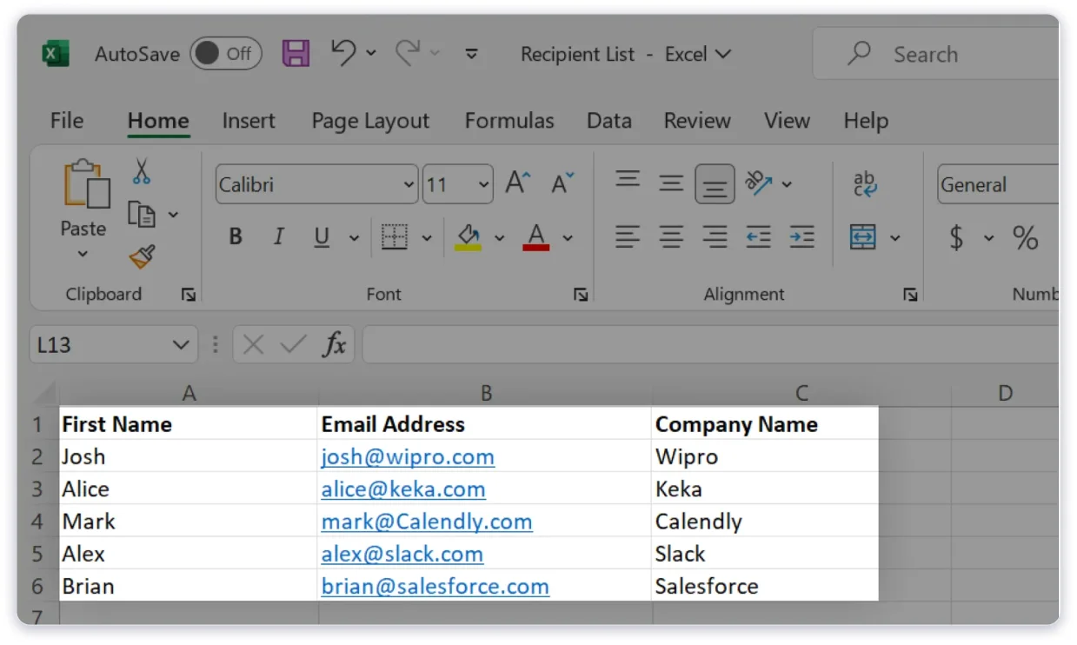1077x645 pixels.
Task: Expand the Paste options arrow
Action: coord(83,254)
